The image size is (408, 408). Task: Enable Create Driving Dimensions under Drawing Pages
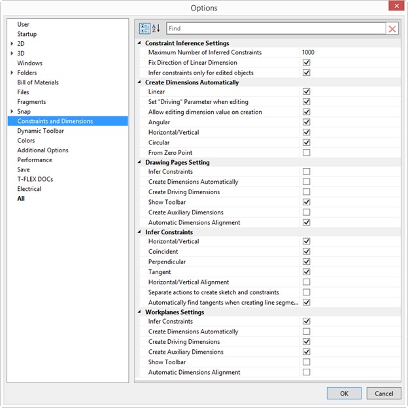(306, 192)
